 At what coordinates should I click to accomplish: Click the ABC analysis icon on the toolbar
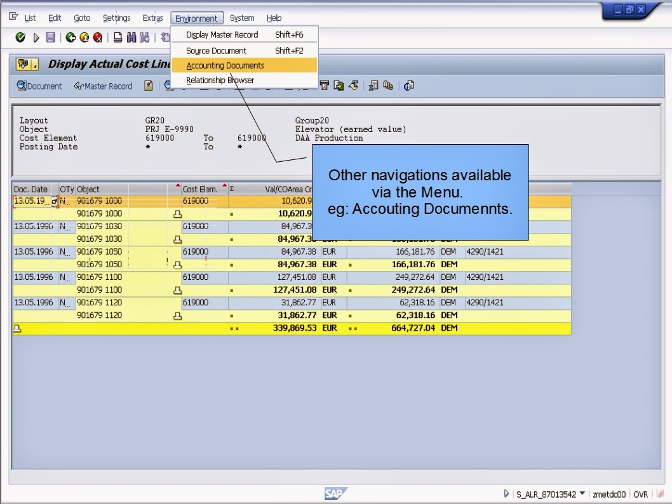[387, 86]
